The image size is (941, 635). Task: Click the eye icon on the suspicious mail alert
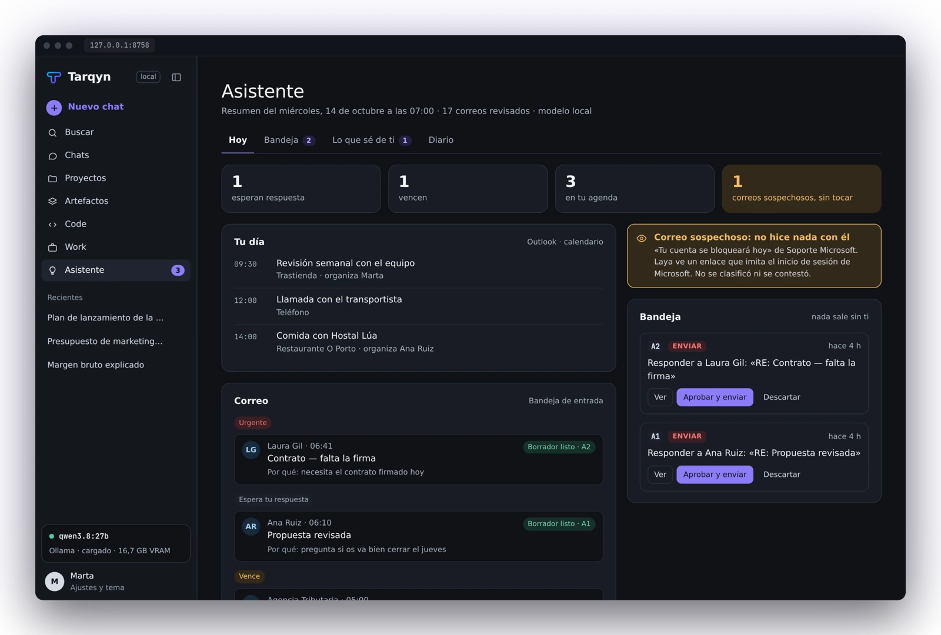point(642,238)
